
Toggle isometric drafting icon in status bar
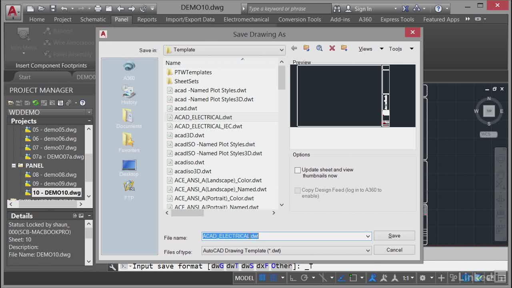(x=322, y=278)
